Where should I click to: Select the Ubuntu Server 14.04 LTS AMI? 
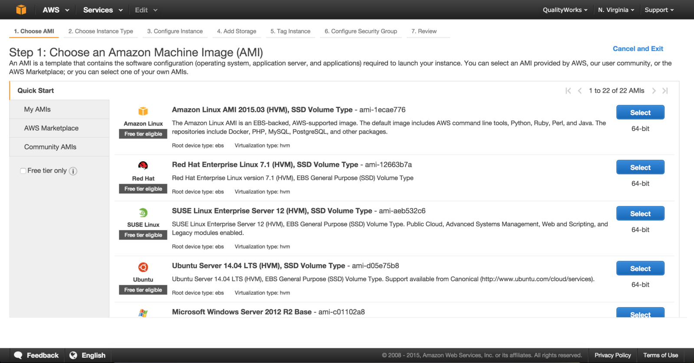[640, 269]
